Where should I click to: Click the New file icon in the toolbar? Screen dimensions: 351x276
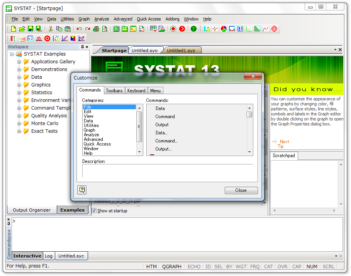point(14,29)
